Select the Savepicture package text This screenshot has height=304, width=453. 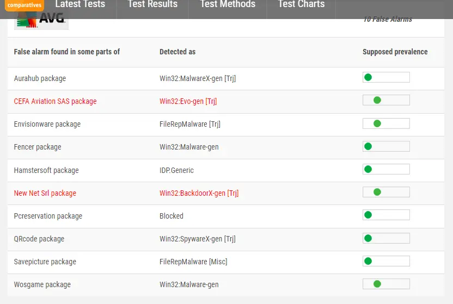pyautogui.click(x=45, y=262)
